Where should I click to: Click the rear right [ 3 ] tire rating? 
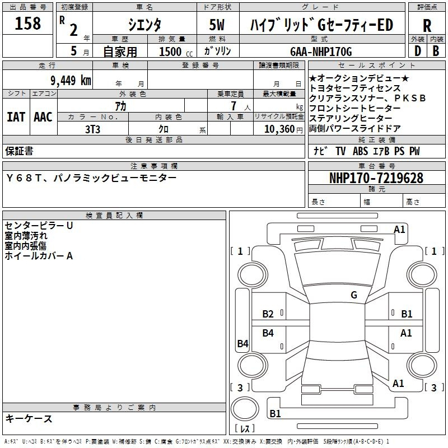[x=434, y=388]
